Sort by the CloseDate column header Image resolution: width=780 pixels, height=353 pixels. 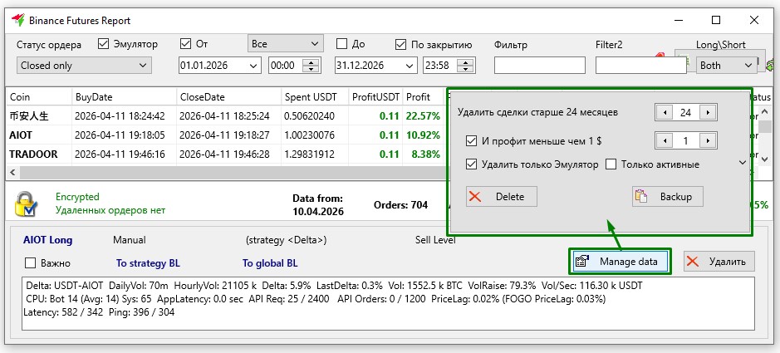coord(227,97)
